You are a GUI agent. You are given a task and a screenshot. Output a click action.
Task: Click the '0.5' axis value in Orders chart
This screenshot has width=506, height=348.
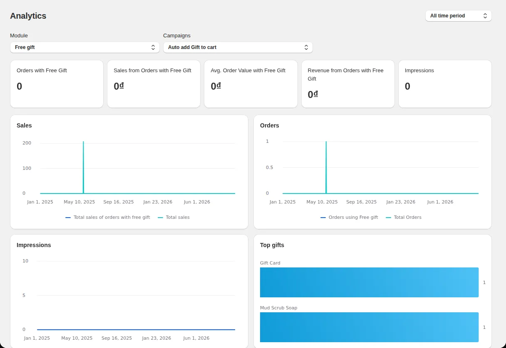(x=270, y=167)
